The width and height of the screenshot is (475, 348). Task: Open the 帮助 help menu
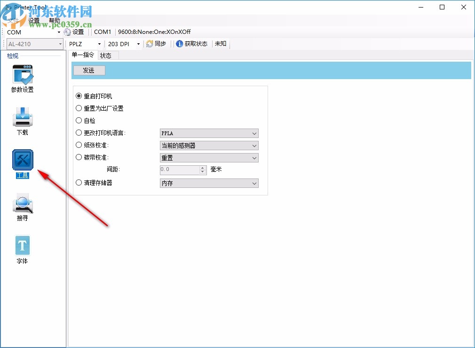tap(54, 20)
